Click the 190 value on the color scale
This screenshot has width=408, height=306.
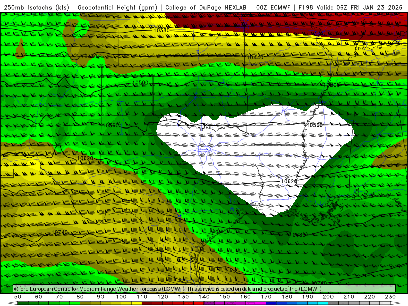pos(308,297)
